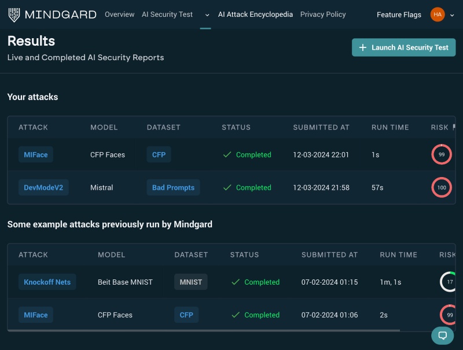
Task: Click the Feature Flags link
Action: pos(399,14)
